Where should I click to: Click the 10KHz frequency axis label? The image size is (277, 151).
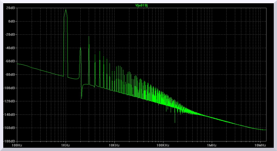[x=114, y=145]
